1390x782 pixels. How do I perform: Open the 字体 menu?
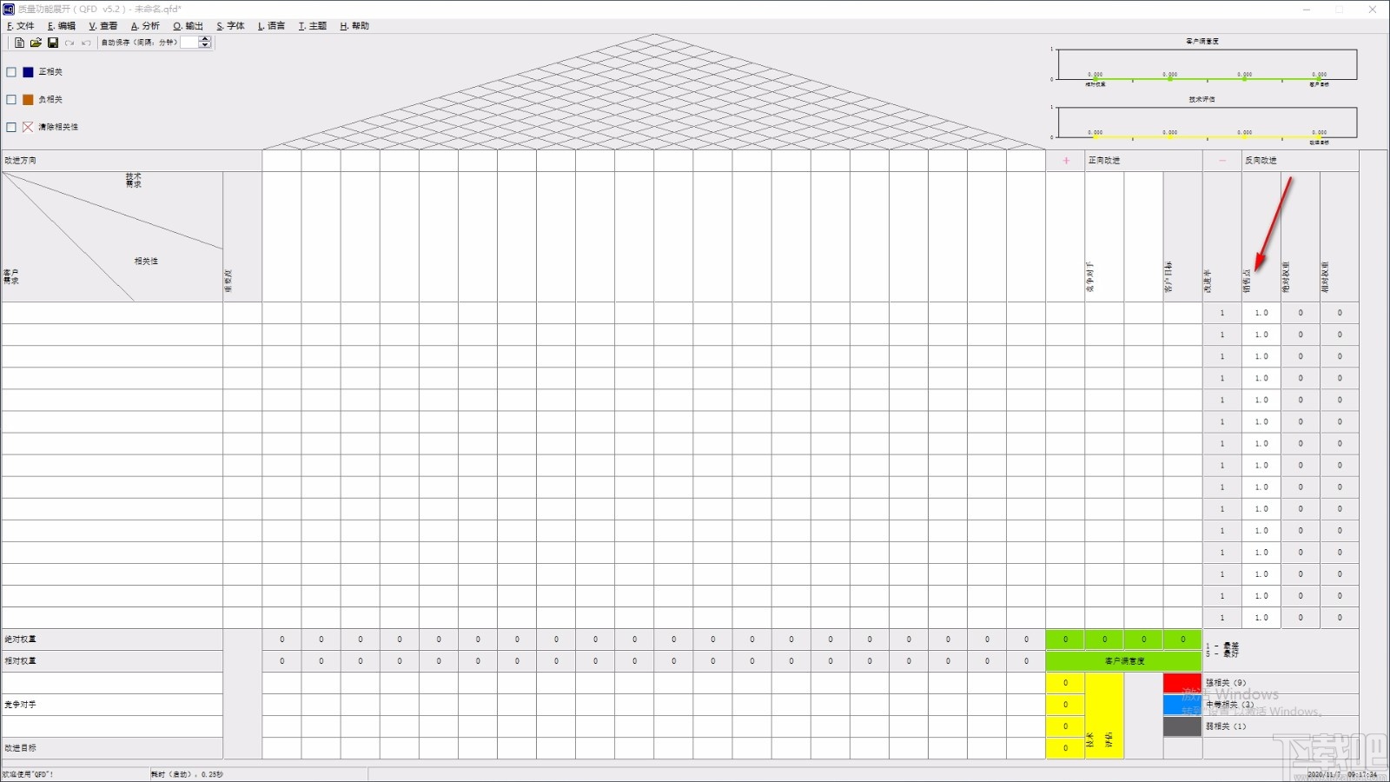click(x=230, y=26)
